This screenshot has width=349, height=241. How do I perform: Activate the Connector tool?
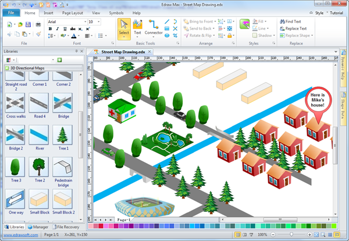coord(154,27)
